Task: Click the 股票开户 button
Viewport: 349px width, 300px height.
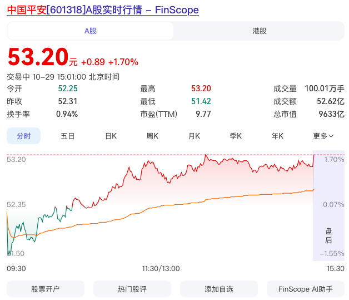Action: click(46, 289)
